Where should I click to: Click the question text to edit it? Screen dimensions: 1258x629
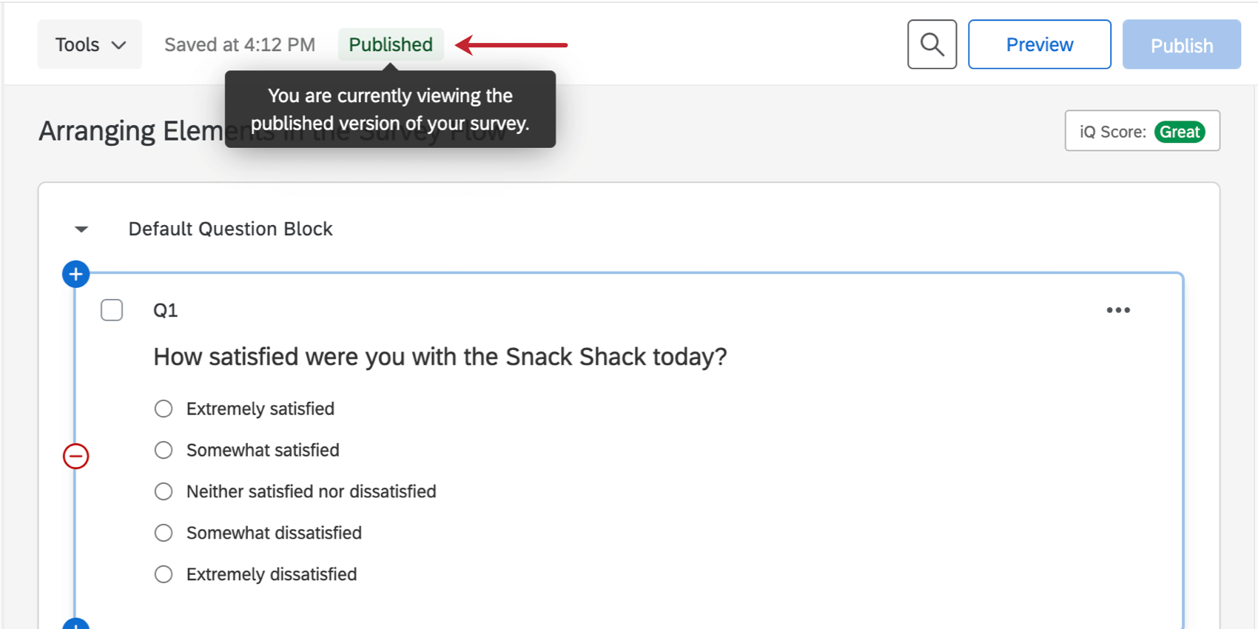click(440, 357)
